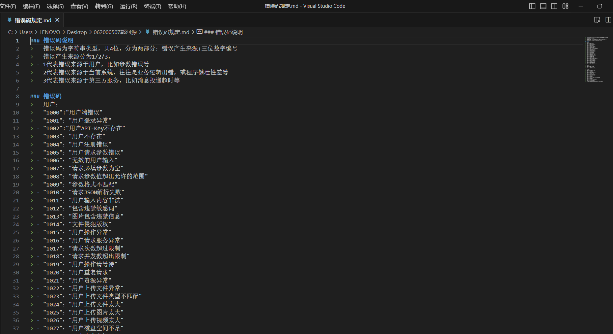613x334 pixels.
Task: Open the 运行(R) menu
Action: point(129,6)
